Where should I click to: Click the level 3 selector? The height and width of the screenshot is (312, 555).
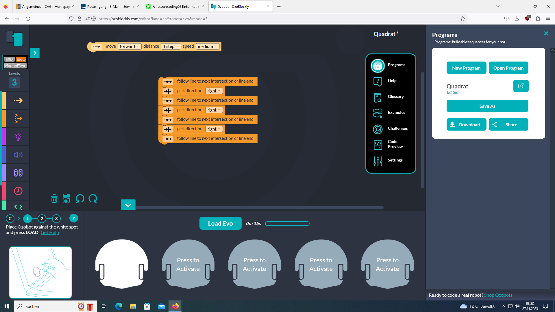[14, 83]
